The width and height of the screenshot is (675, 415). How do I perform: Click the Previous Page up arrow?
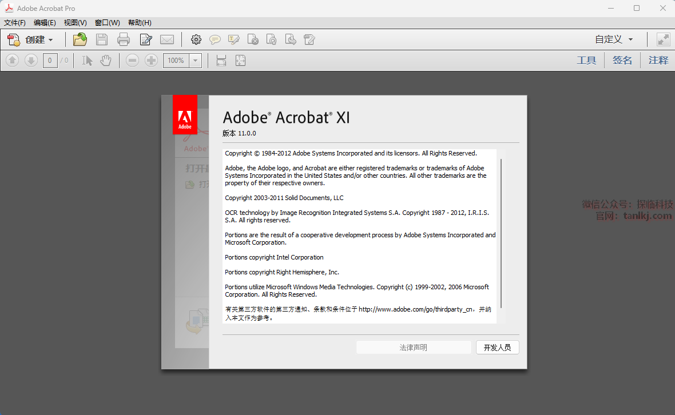pyautogui.click(x=12, y=60)
